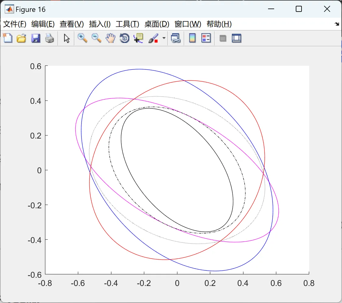This screenshot has width=342, height=303.
Task: Activate the Data Cursor tool
Action: coord(138,38)
